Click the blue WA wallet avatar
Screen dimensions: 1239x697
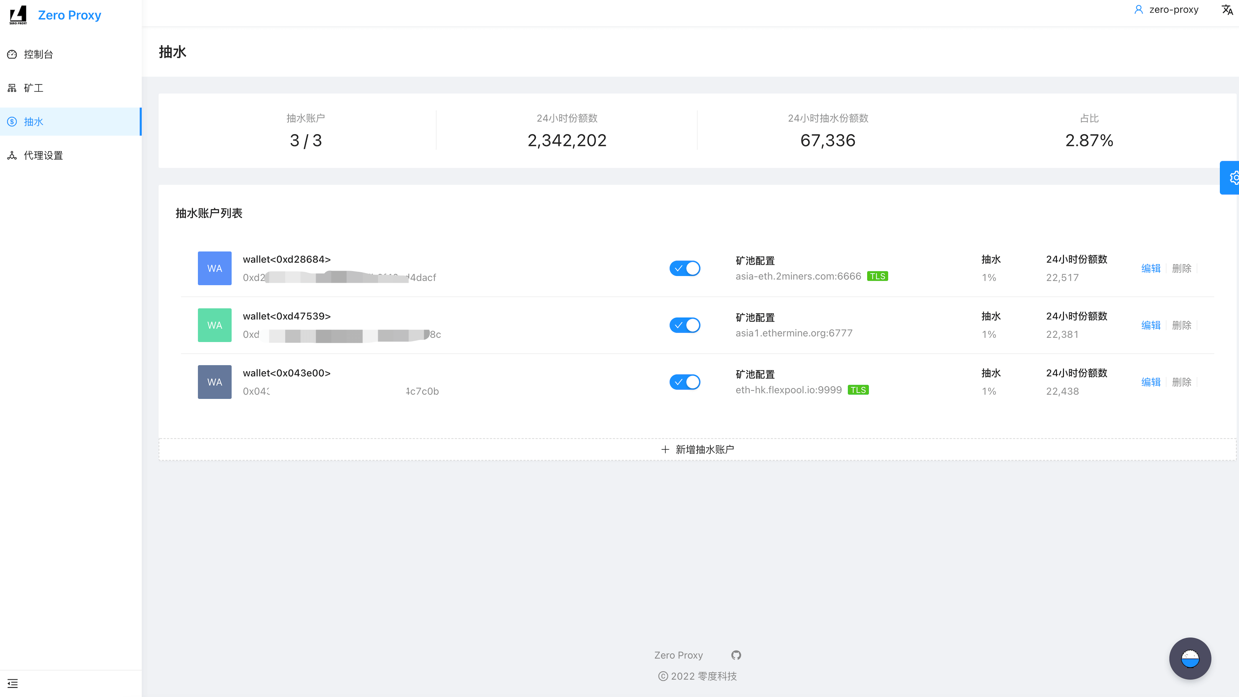[215, 268]
